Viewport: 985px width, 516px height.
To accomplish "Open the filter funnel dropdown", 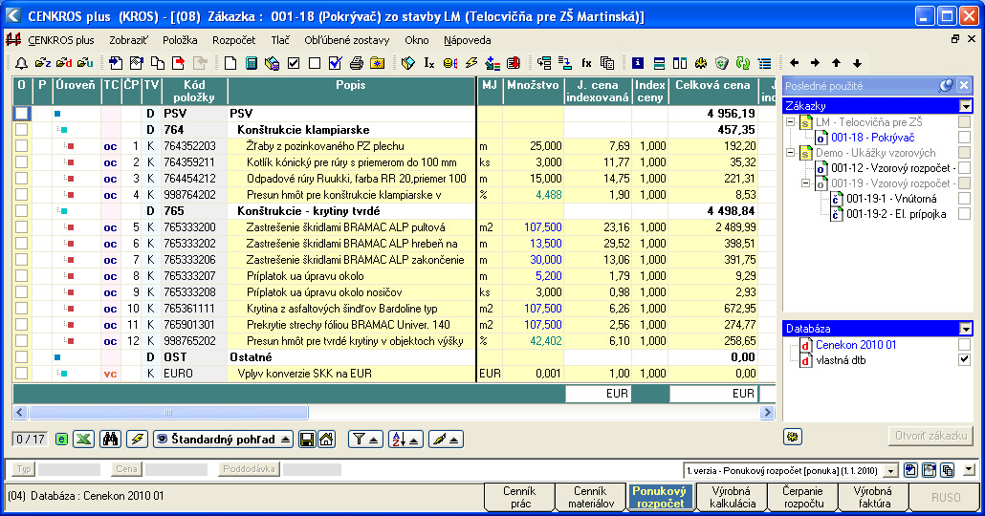I will [x=365, y=439].
